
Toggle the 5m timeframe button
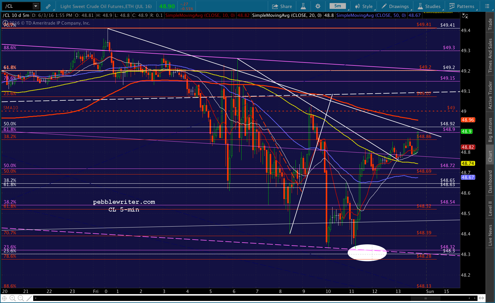coord(338,6)
